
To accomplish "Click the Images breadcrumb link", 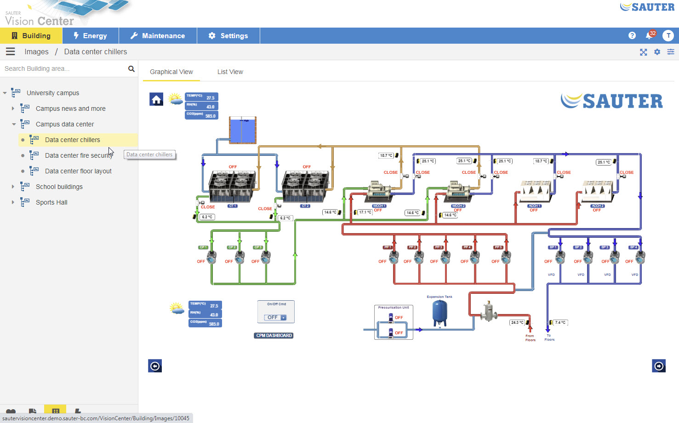I will click(36, 51).
